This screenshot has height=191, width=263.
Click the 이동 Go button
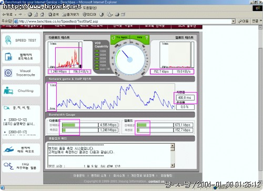244,21
